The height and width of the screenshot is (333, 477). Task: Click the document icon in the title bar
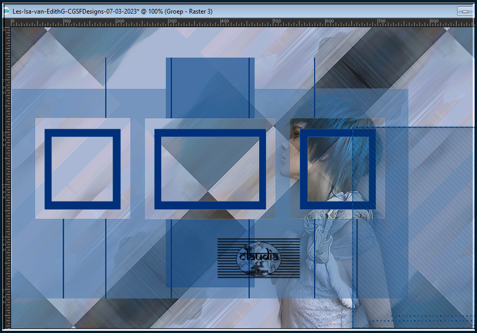click(6, 11)
